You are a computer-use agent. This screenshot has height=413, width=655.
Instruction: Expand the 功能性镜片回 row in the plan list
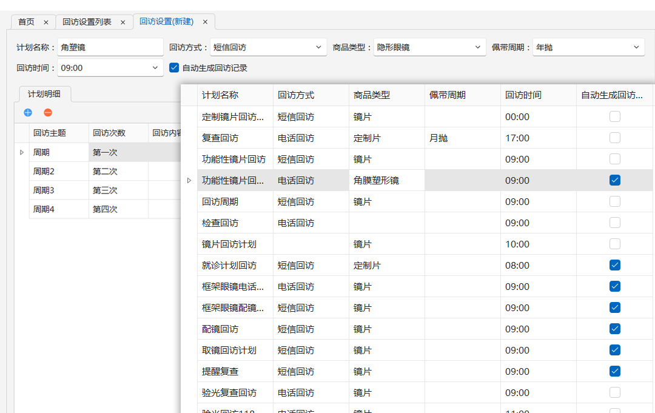coord(189,180)
